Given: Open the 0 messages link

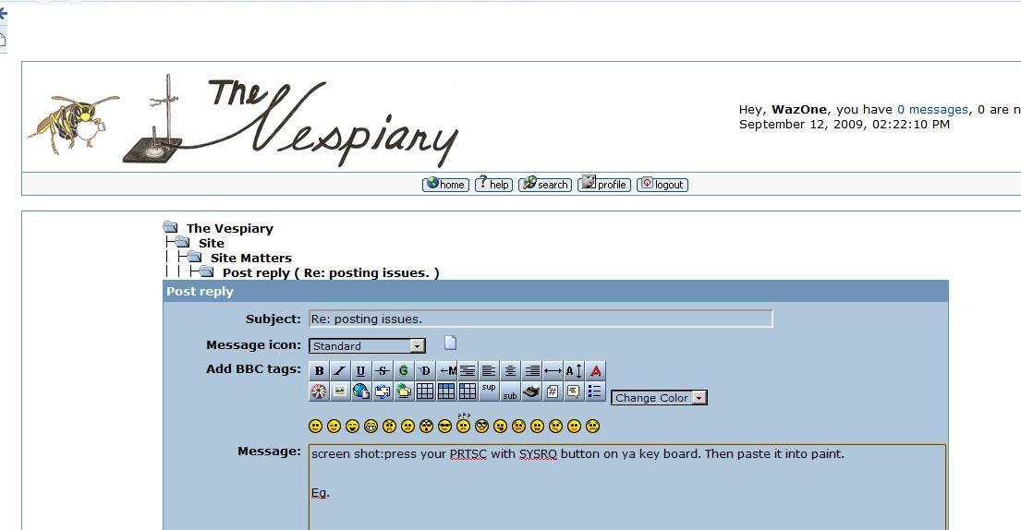Looking at the screenshot, I should point(932,110).
